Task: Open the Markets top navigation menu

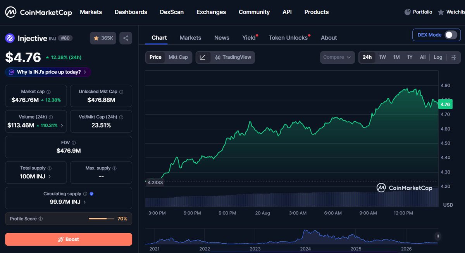Action: (91, 12)
